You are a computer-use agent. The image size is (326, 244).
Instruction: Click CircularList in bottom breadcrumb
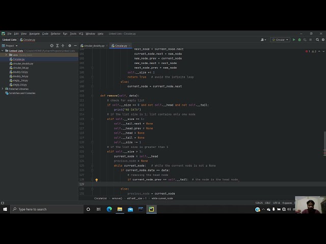pyautogui.click(x=100, y=198)
